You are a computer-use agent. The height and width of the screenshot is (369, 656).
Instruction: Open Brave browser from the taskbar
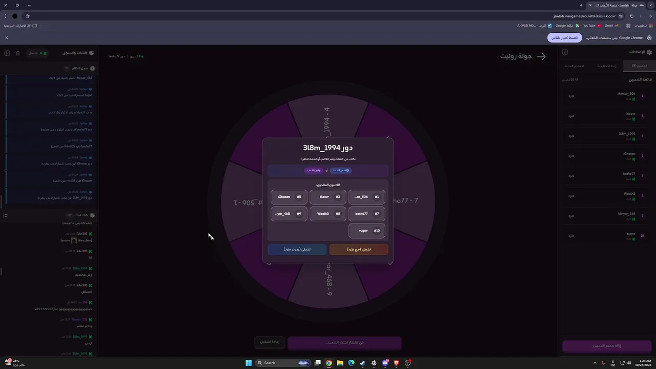[x=396, y=363]
